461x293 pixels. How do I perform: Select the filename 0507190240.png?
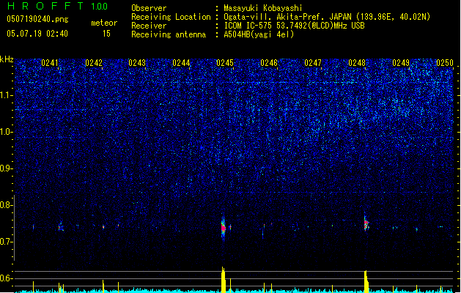point(37,20)
